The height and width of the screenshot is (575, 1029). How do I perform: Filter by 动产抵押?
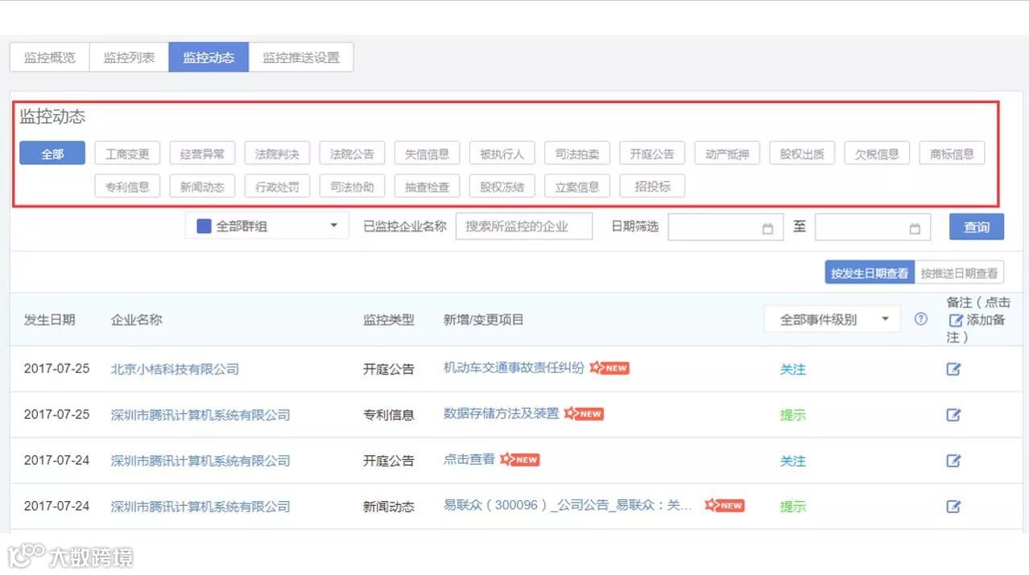click(x=727, y=154)
